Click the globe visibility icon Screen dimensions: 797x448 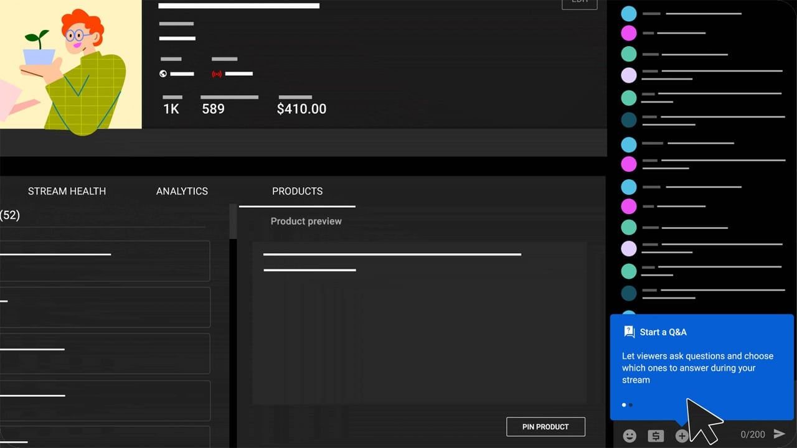[163, 73]
